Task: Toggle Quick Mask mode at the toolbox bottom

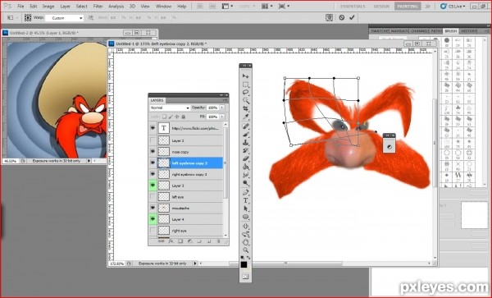Action: tap(245, 277)
